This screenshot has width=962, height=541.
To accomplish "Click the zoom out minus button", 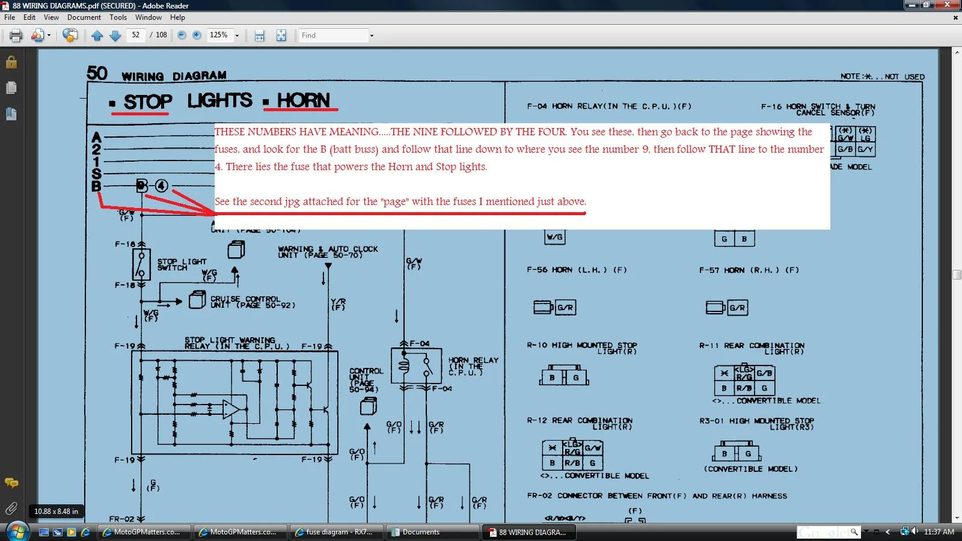I will point(182,35).
